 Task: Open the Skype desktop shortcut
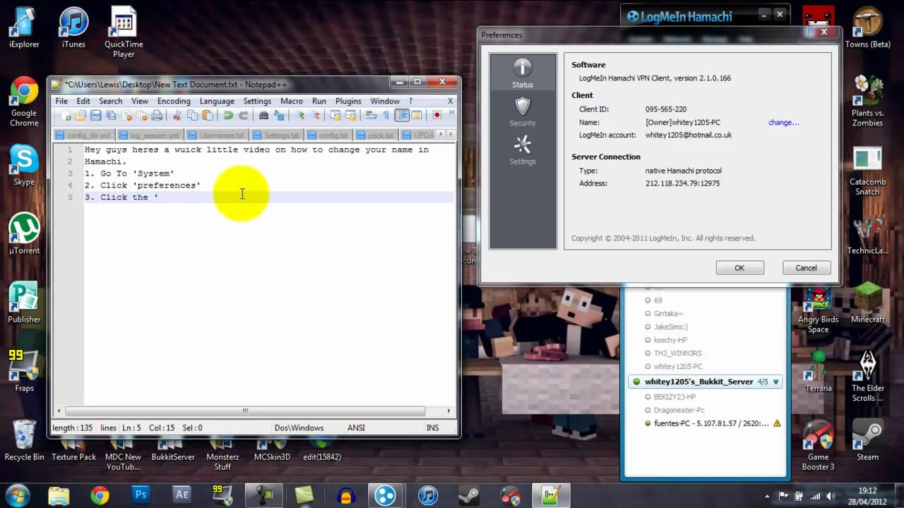[x=24, y=167]
